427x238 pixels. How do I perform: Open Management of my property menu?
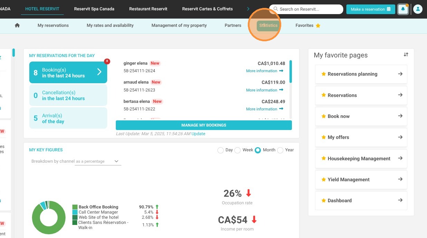[179, 25]
